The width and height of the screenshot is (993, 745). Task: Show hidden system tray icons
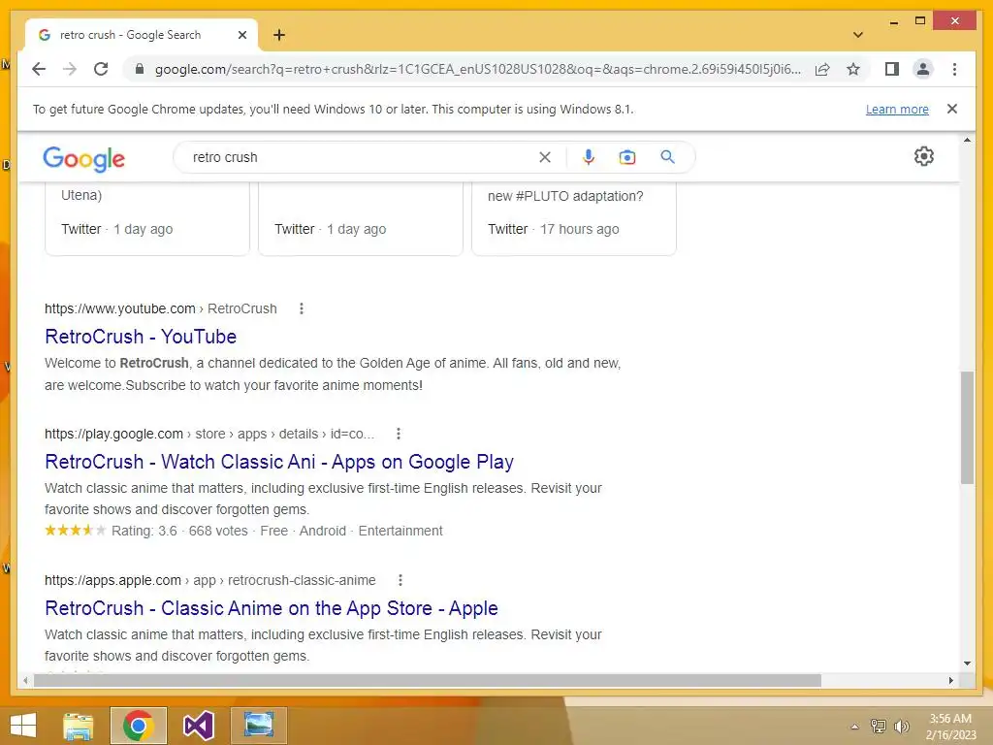coord(854,727)
